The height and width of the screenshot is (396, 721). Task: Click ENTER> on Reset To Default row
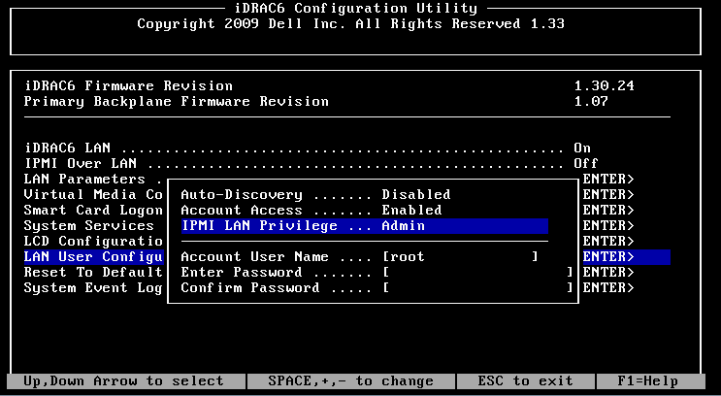[608, 273]
